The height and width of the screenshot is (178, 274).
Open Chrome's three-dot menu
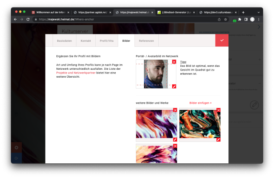point(259,19)
